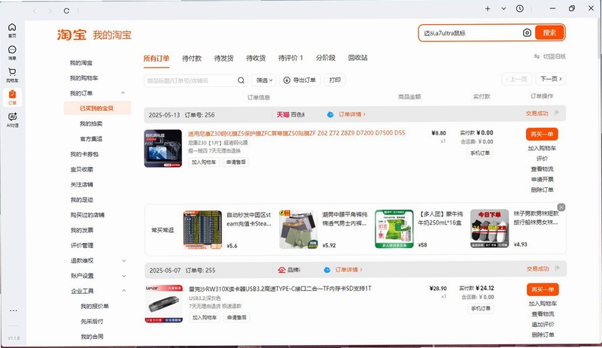602x348 pixels.
Task: Open the Lexar card reader product thumbnail
Action: pyautogui.click(x=164, y=304)
